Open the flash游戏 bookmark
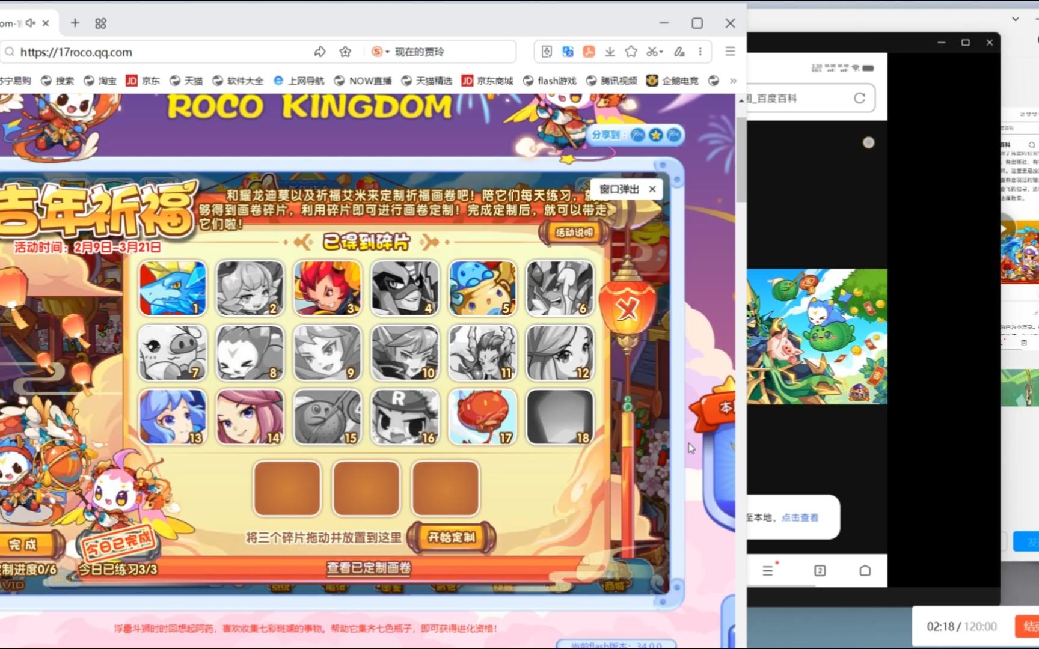The height and width of the screenshot is (649, 1039). point(550,81)
